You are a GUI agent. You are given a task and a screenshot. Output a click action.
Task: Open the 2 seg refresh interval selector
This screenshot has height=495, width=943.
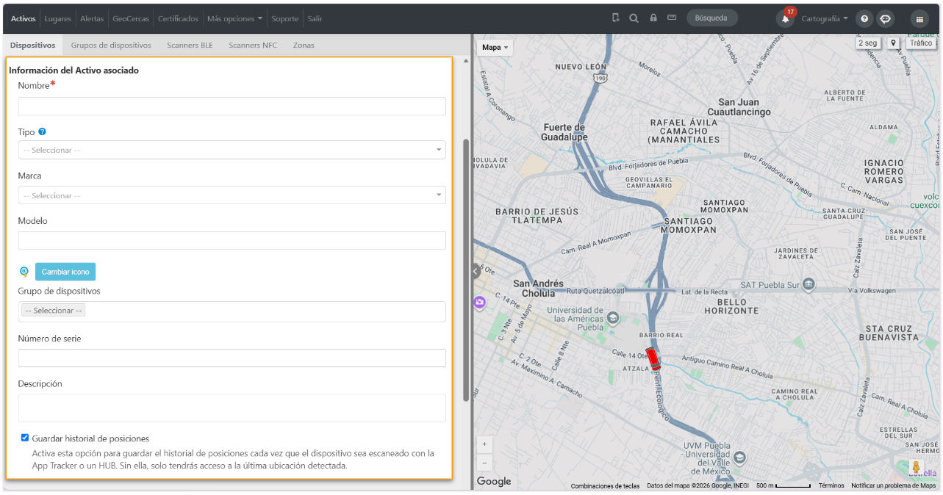click(x=868, y=43)
